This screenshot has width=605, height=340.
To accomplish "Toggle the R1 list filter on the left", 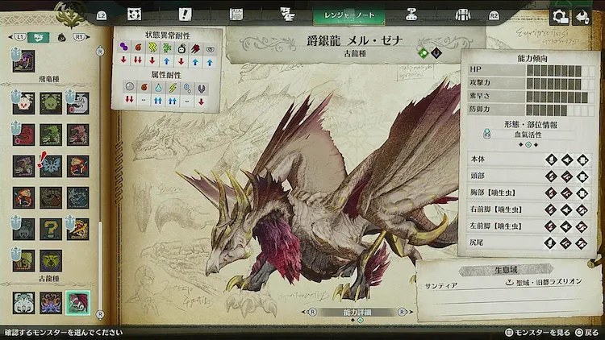I will pos(79,37).
